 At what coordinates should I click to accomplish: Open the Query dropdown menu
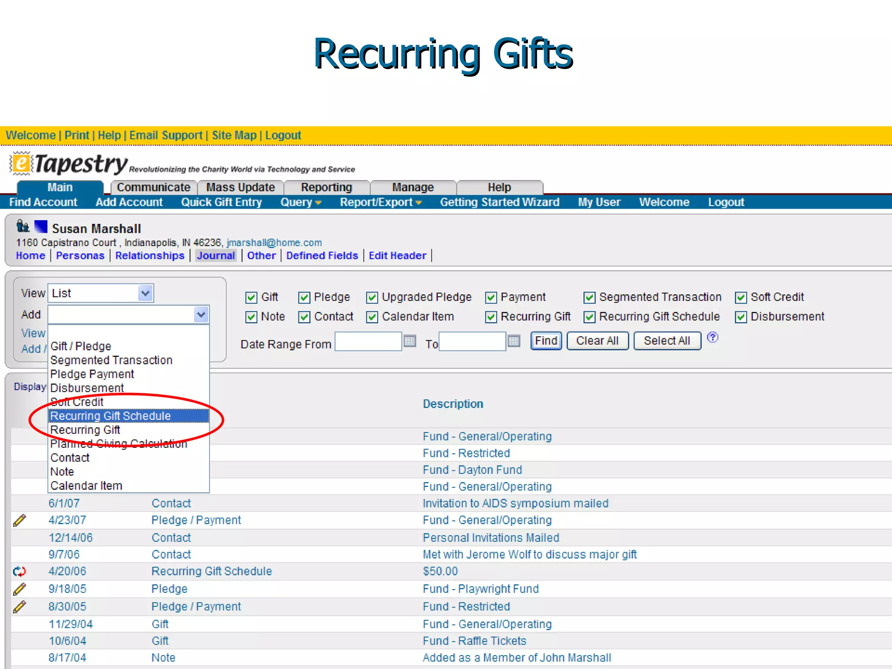coord(301,202)
